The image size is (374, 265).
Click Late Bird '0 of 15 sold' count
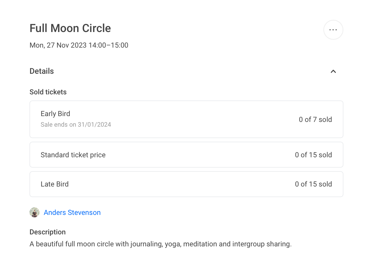tap(313, 184)
